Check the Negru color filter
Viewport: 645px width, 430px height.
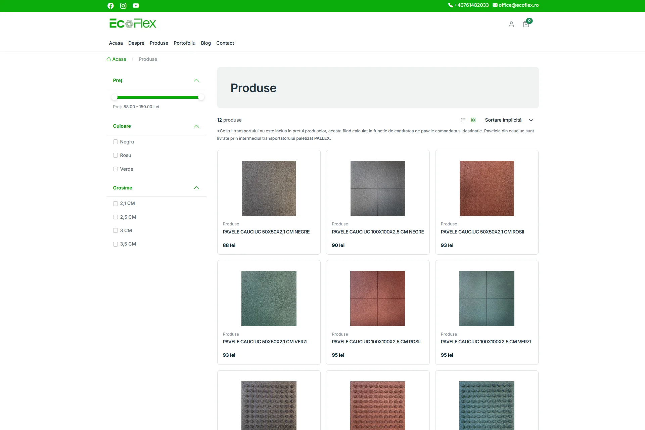pyautogui.click(x=116, y=142)
